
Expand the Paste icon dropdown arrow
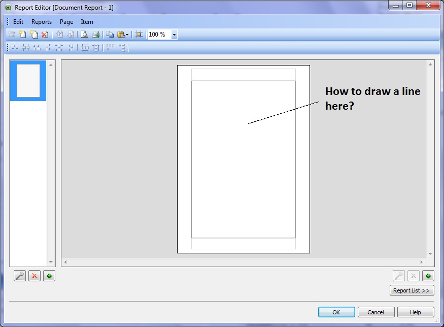click(127, 35)
